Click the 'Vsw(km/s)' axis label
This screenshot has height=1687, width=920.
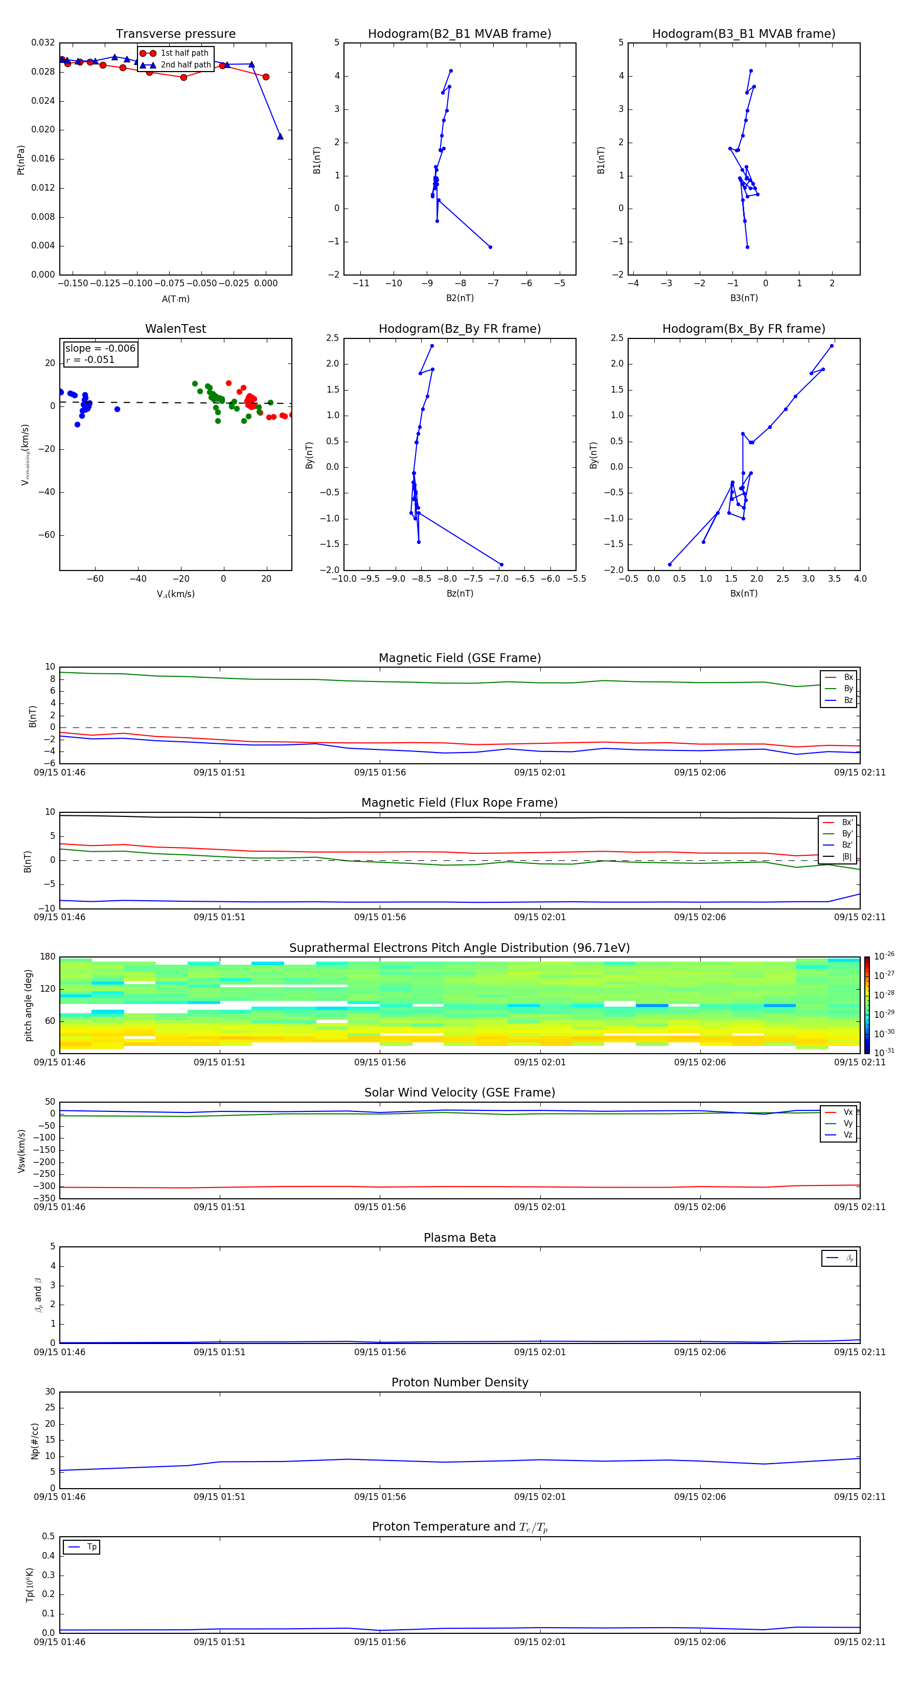coord(21,1151)
